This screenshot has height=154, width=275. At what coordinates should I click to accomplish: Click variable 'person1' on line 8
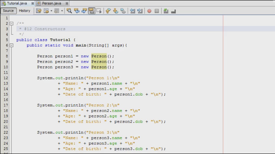(64, 56)
